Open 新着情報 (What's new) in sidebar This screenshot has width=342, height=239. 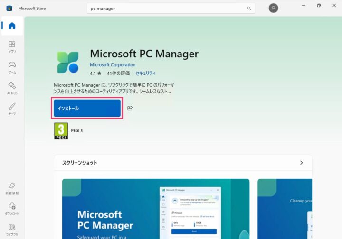[x=12, y=188]
